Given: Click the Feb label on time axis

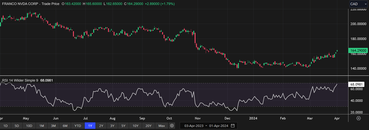Looking at the screenshot, I should pos(283,118).
